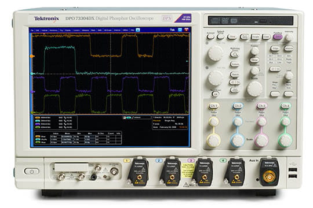Tap the Multiview Zoom magnifier button
The width and height of the screenshot is (313, 208).
tap(234, 54)
